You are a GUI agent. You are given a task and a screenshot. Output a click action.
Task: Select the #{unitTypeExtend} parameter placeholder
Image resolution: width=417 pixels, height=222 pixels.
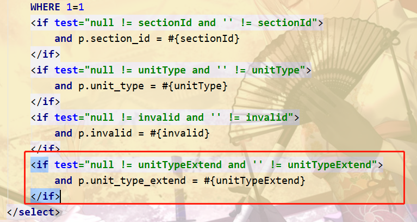click(254, 181)
